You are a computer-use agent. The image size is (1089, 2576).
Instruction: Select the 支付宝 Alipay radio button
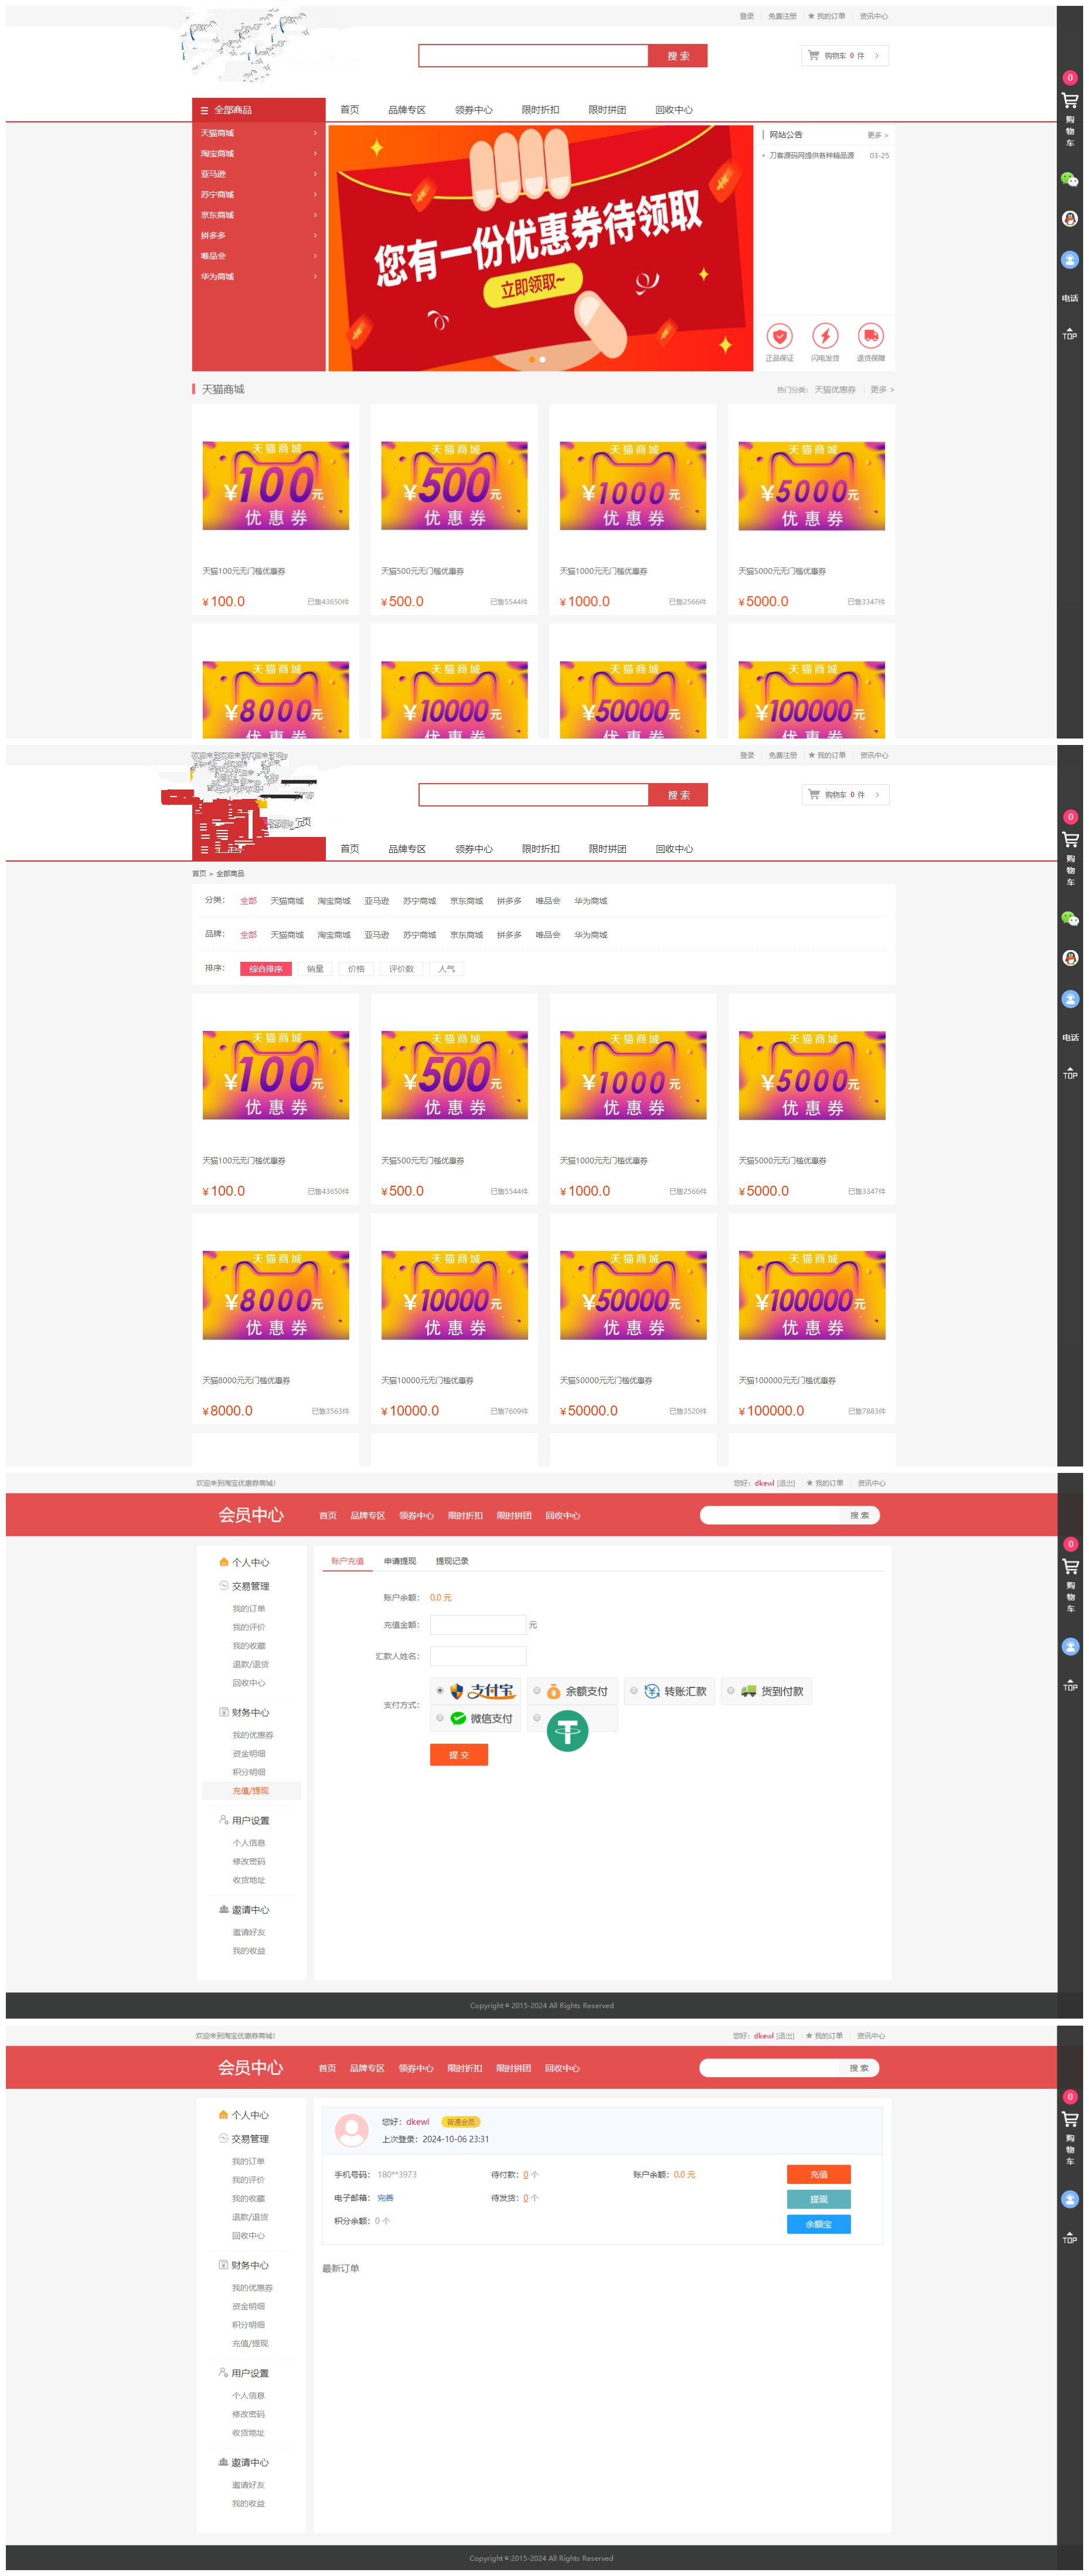(439, 1690)
